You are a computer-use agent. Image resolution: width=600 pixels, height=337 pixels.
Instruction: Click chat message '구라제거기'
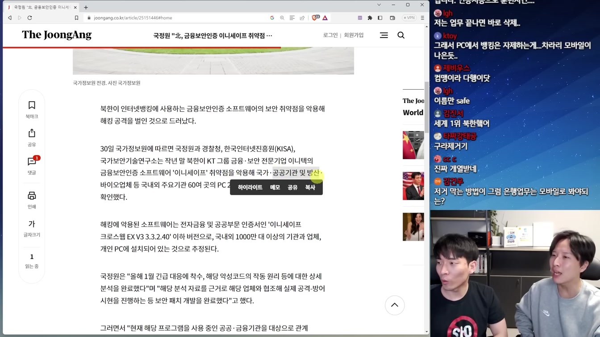[x=450, y=147]
